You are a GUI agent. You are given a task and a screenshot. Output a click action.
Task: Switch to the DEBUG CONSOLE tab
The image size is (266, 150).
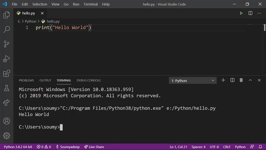(89, 80)
